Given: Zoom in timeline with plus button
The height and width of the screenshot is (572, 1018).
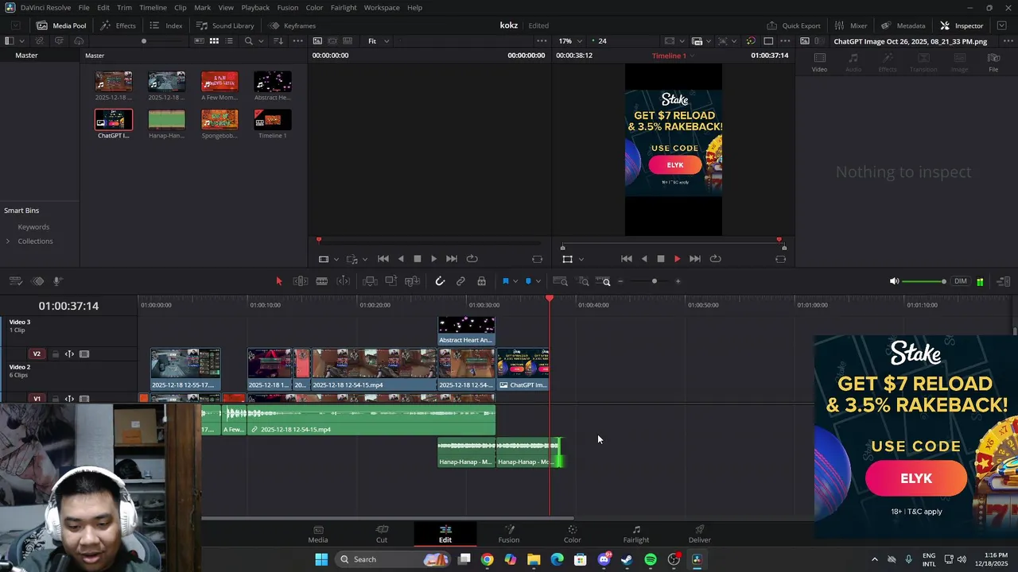Looking at the screenshot, I should click(x=678, y=281).
